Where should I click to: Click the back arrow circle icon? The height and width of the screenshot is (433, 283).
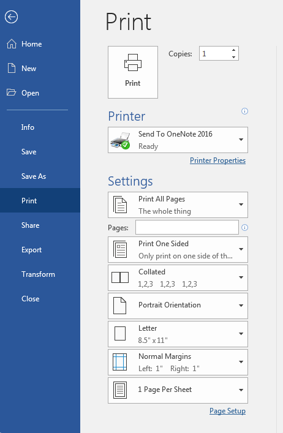[x=11, y=17]
